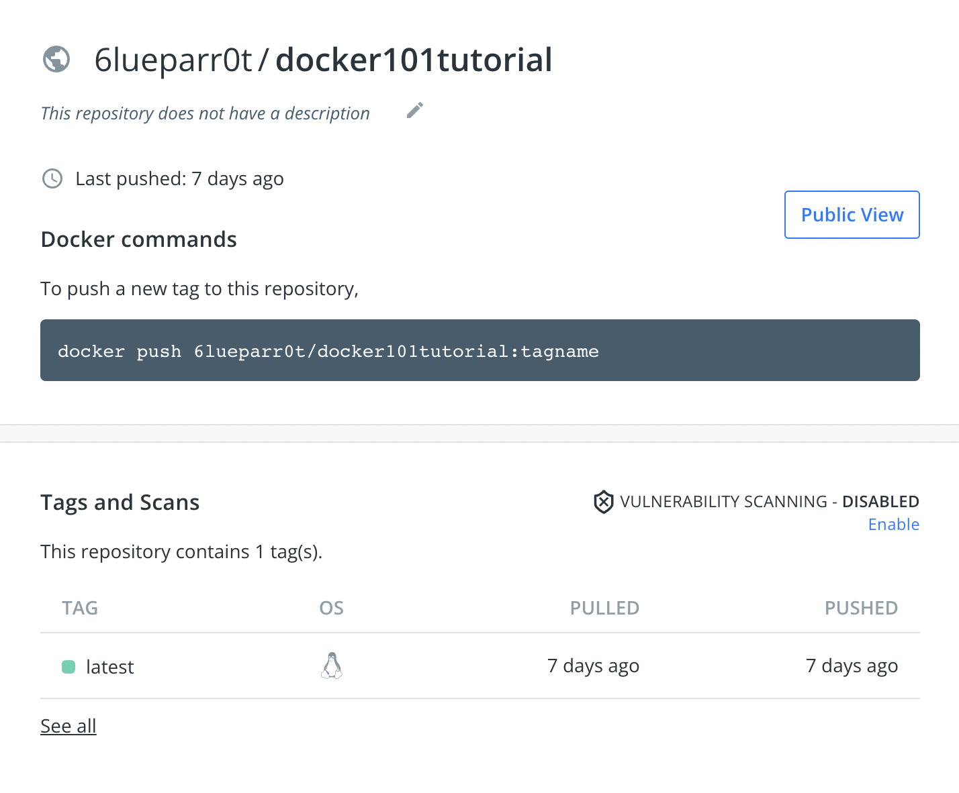Image resolution: width=959 pixels, height=793 pixels.
Task: Click the OS column header
Action: tap(332, 608)
